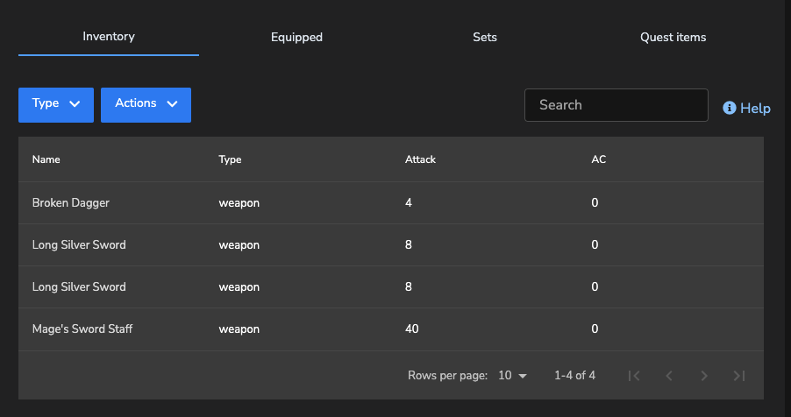
Task: Click weapon type in Broken Dagger row
Action: tap(239, 203)
